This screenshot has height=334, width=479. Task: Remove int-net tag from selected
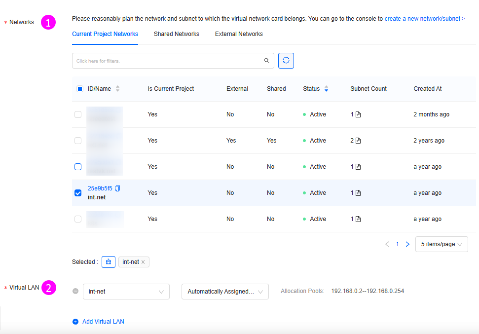(x=143, y=262)
